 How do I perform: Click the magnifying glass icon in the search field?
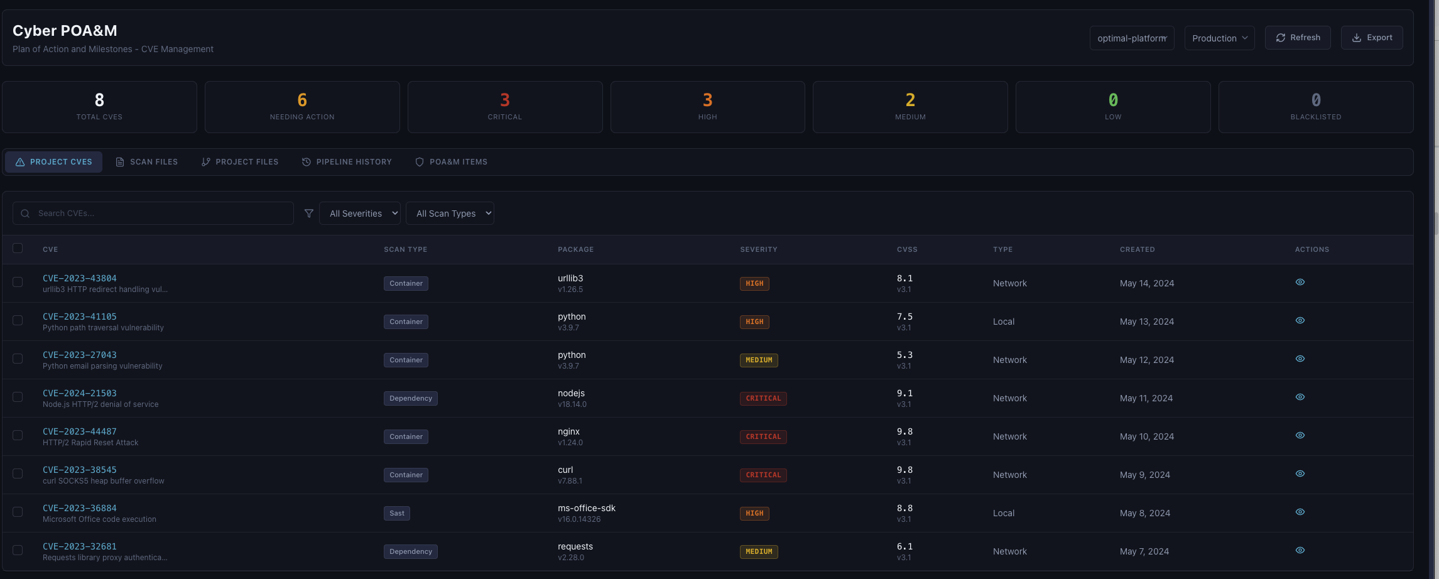tap(25, 214)
